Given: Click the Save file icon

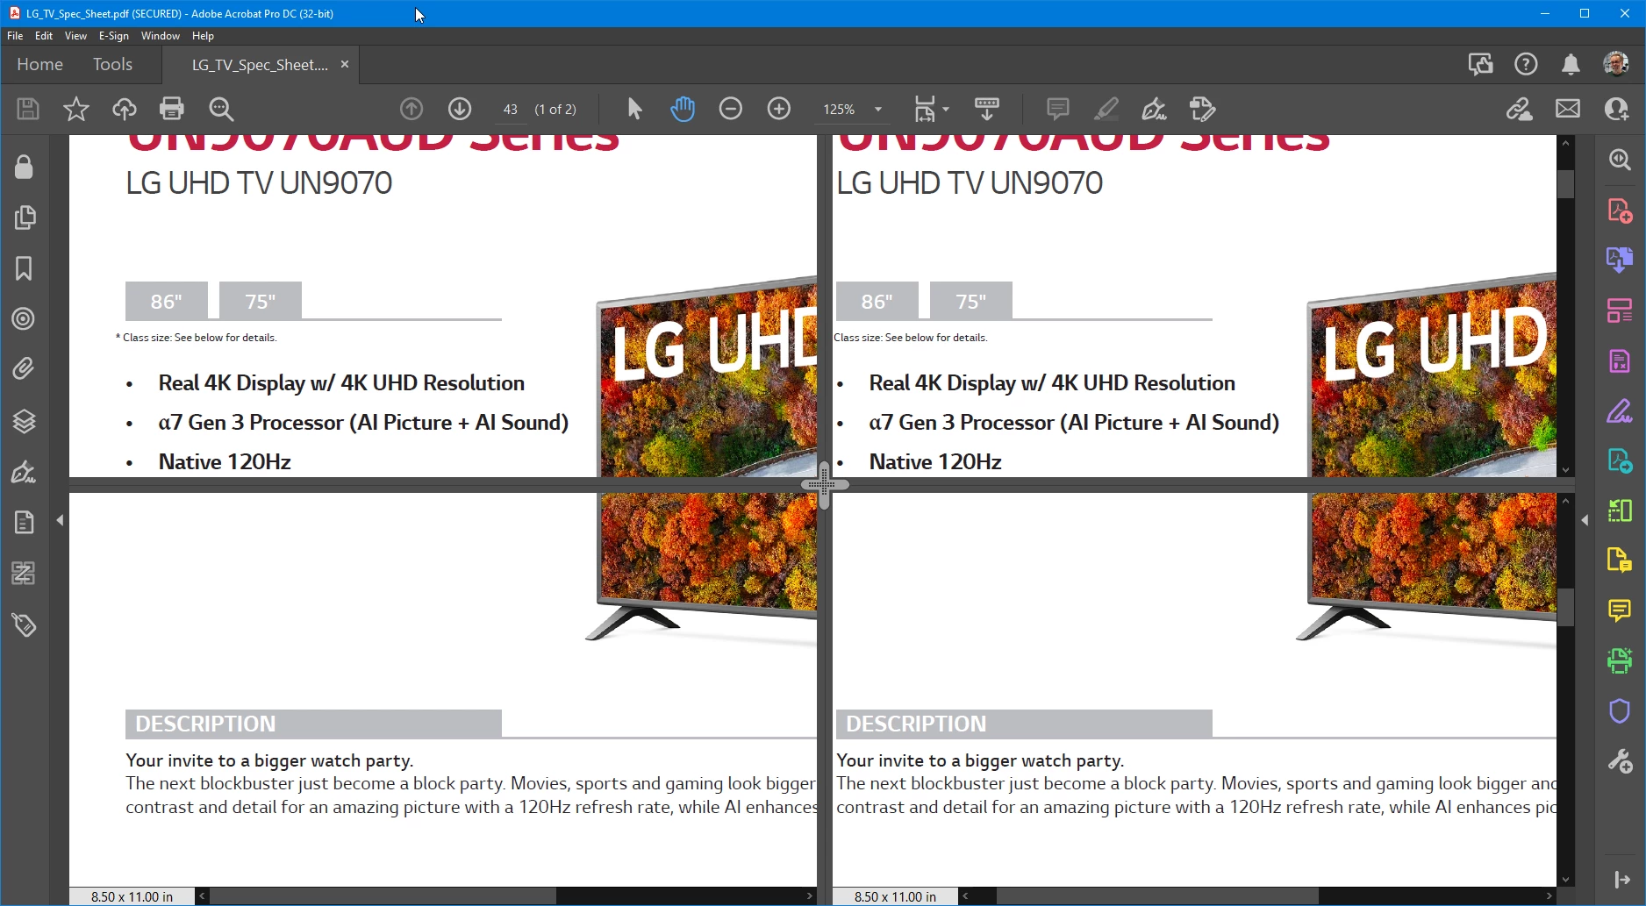Looking at the screenshot, I should point(28,109).
